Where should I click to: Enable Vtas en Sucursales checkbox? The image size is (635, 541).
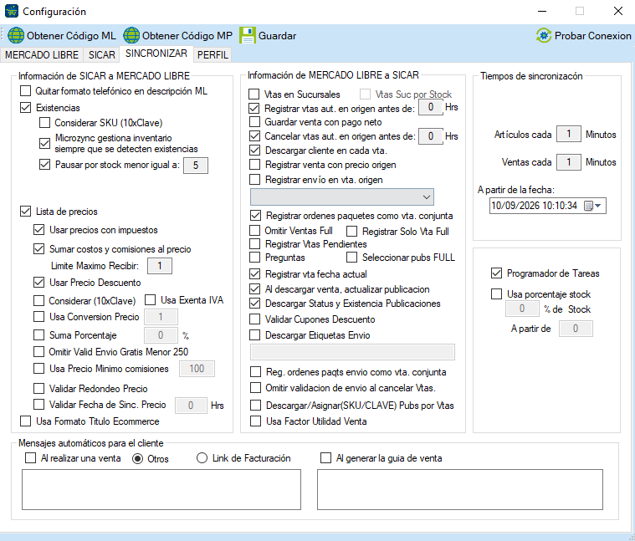(x=254, y=94)
